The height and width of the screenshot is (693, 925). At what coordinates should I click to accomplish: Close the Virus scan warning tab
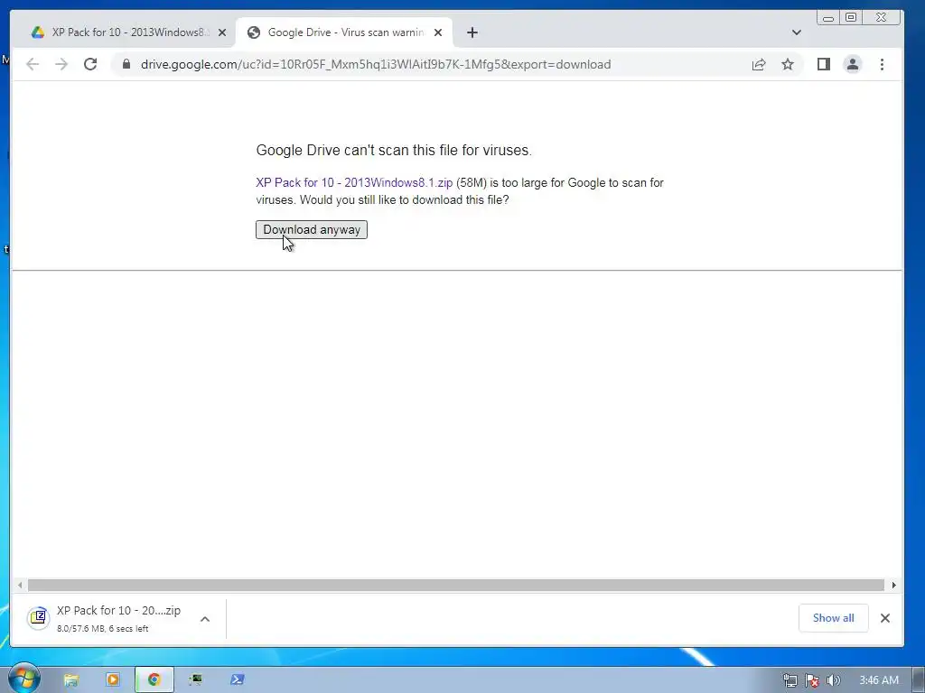(x=438, y=32)
